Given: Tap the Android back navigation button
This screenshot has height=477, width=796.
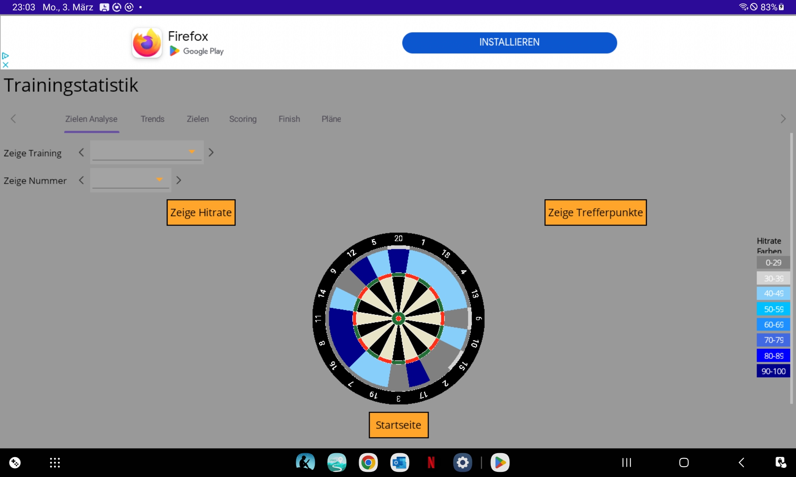Looking at the screenshot, I should [741, 462].
